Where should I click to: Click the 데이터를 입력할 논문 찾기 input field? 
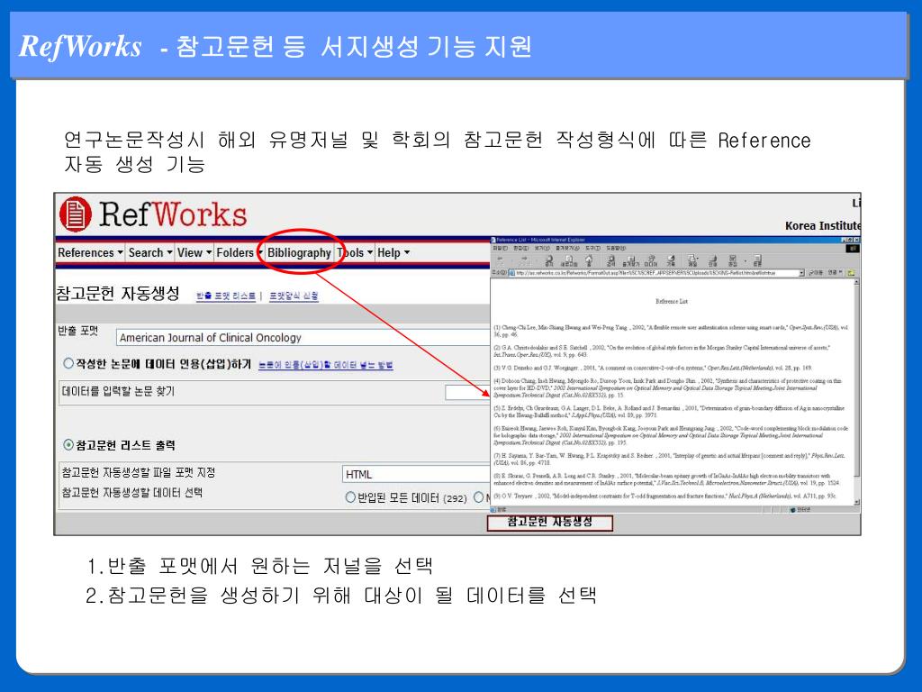467,392
